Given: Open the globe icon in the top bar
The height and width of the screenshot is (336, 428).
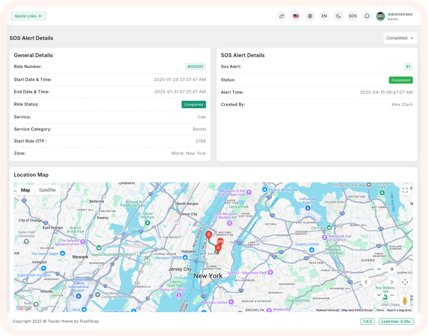Looking at the screenshot, I should point(310,16).
